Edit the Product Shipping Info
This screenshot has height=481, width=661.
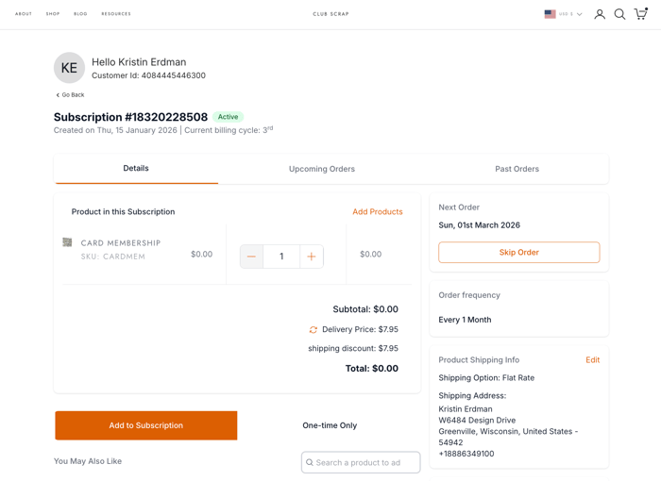tap(592, 360)
